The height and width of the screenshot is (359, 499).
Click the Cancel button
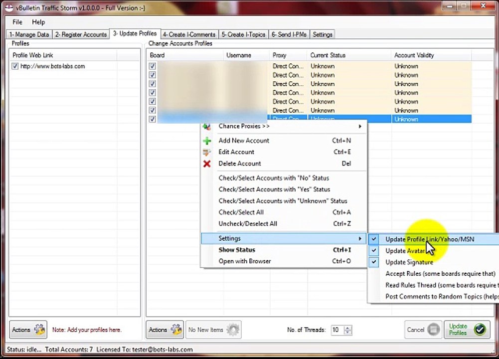pos(423,330)
